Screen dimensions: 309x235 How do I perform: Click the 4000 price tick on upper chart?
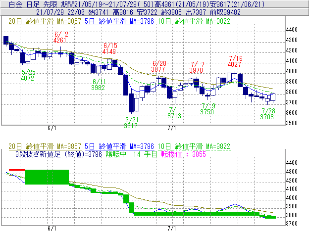(x=292, y=71)
